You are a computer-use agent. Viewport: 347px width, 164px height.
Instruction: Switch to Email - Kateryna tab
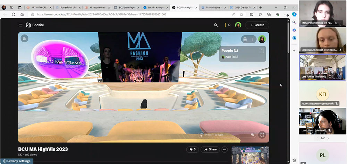[155, 8]
